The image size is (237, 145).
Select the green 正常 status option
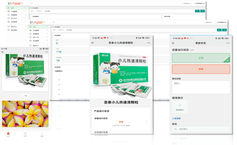pos(201,58)
